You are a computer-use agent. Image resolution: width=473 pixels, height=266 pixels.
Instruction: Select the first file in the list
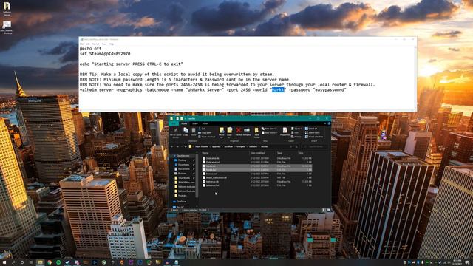click(257, 158)
